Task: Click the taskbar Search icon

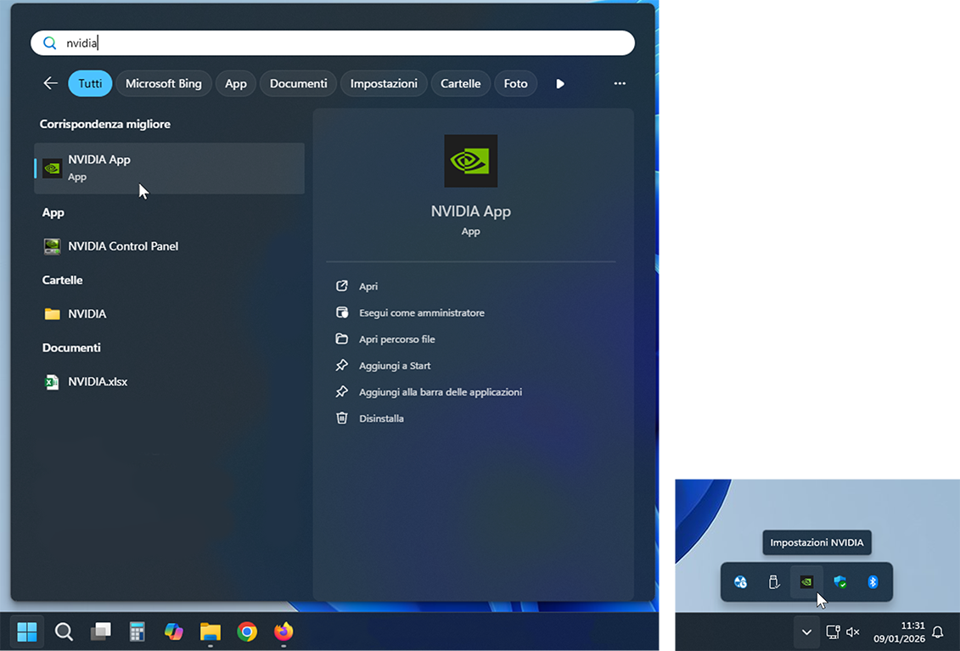Action: point(64,631)
